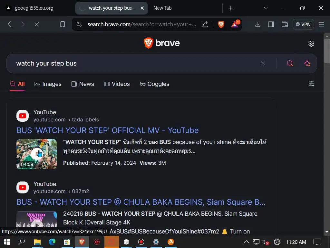Click the 11:20 AM clock
The width and height of the screenshot is (330, 248).
[x=296, y=242]
